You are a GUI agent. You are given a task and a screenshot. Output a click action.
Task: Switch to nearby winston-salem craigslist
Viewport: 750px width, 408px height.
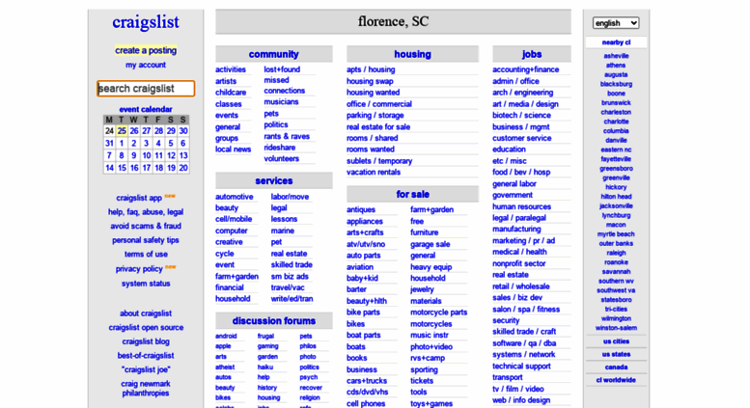click(616, 328)
